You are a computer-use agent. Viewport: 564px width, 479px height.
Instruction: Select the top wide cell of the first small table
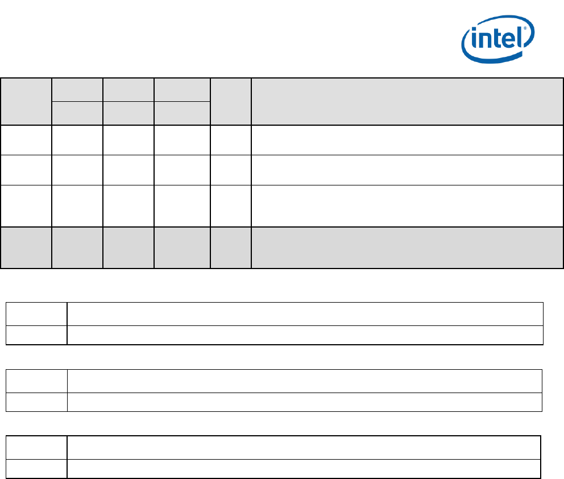(x=305, y=314)
